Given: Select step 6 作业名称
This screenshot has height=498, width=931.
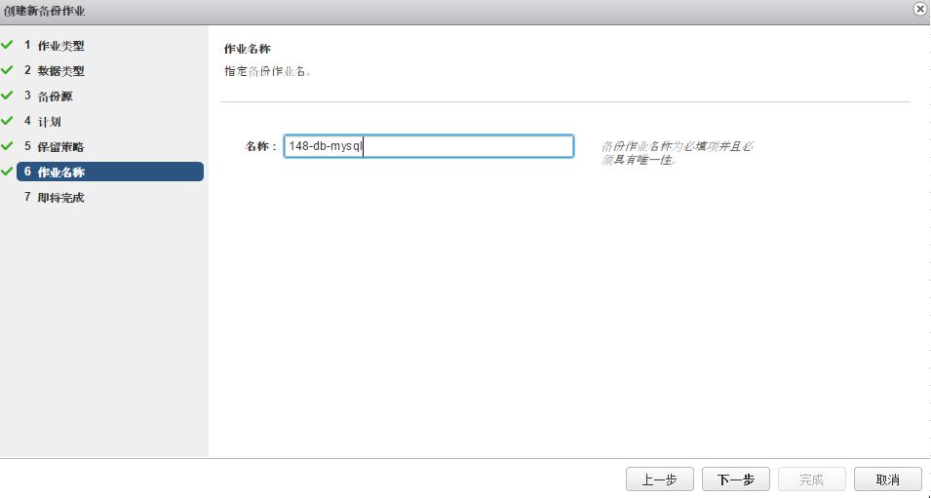Looking at the screenshot, I should [x=110, y=172].
